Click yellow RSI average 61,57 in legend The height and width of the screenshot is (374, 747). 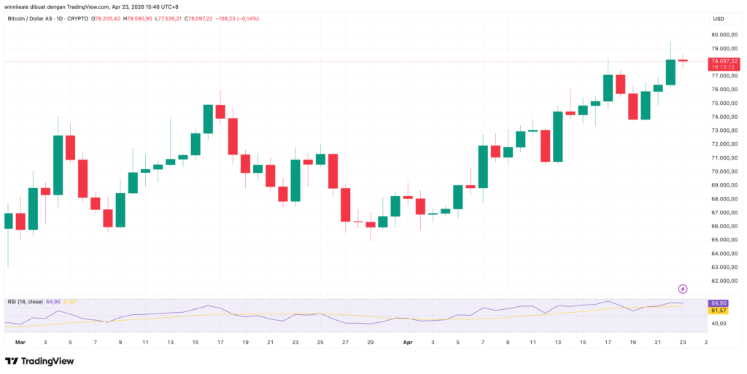click(x=69, y=302)
